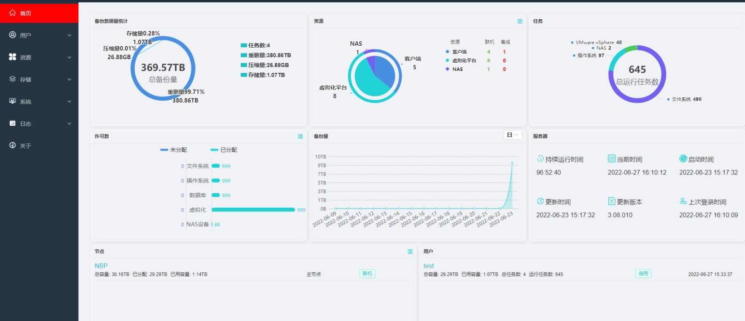Click the NBP node link
745x321 pixels.
point(101,266)
